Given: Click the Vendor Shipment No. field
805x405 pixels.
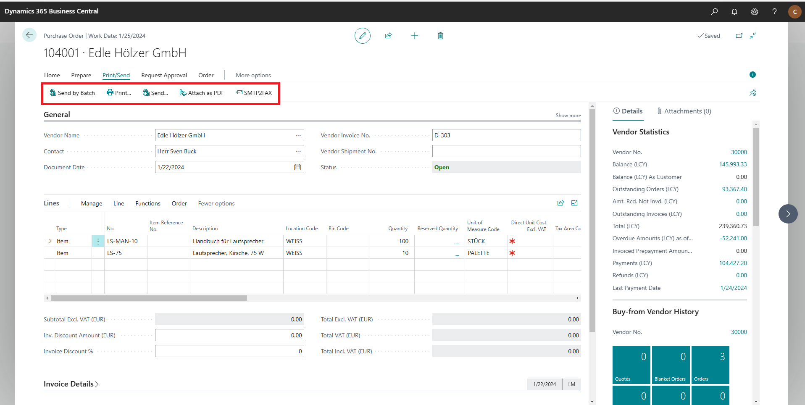Looking at the screenshot, I should click(507, 151).
